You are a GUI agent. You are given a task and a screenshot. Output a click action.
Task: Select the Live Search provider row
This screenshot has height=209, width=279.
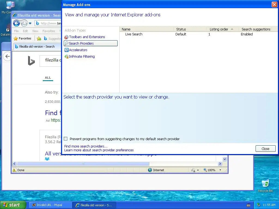click(198, 34)
